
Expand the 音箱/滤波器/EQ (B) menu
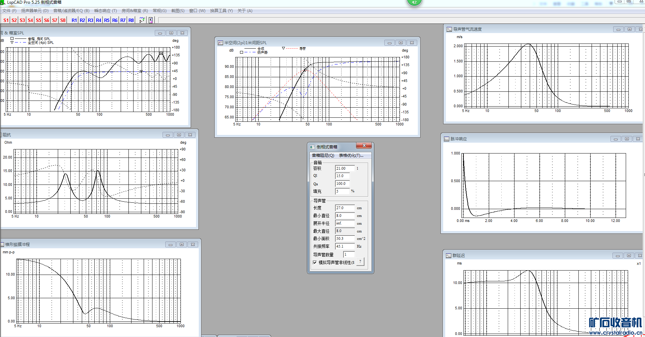pyautogui.click(x=71, y=11)
